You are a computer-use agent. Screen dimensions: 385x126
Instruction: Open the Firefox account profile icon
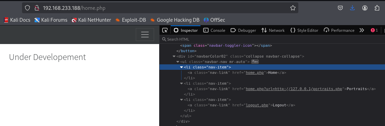click(x=365, y=8)
